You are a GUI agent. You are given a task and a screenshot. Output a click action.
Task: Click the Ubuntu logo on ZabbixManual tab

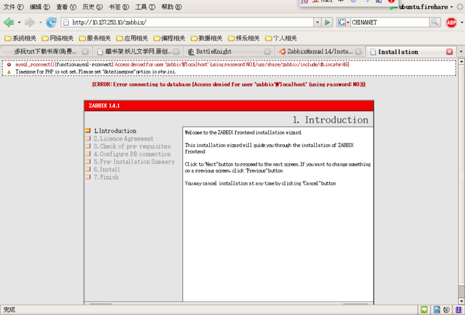pyautogui.click(x=282, y=52)
